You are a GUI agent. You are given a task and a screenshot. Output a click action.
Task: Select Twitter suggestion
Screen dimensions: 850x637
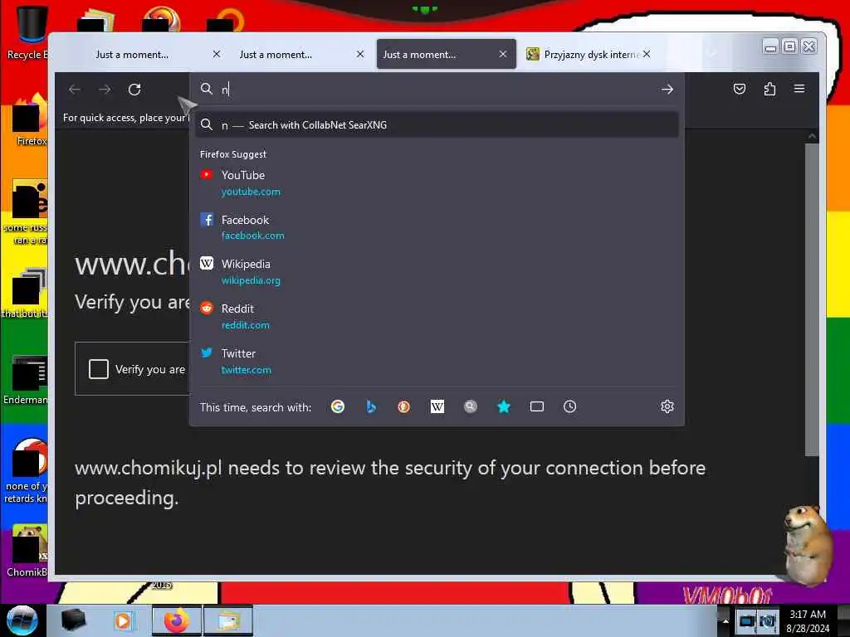[x=437, y=362]
